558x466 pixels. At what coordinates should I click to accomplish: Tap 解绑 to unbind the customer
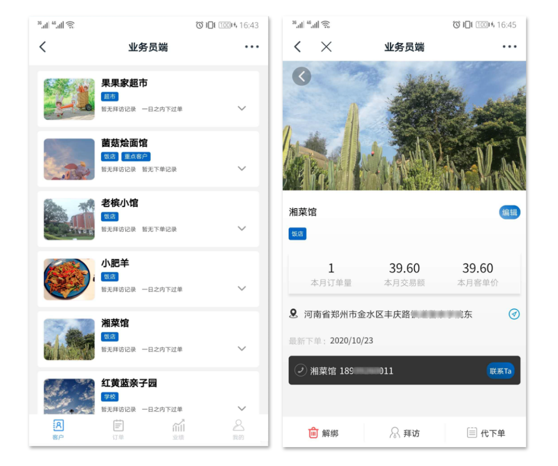tap(323, 433)
